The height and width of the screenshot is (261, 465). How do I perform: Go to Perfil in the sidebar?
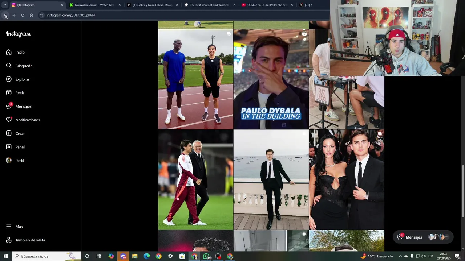click(15, 161)
